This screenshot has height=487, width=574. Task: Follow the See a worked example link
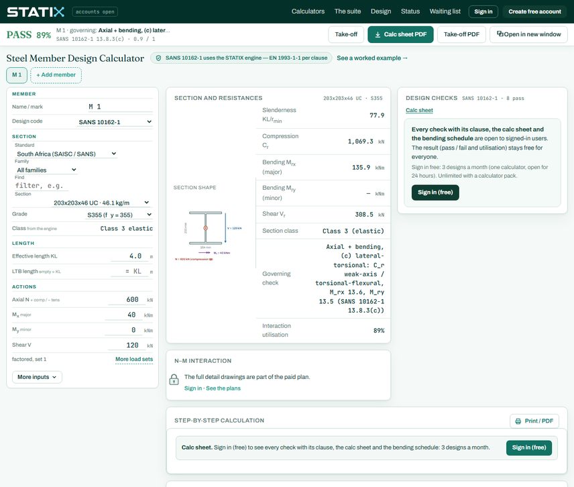[372, 58]
